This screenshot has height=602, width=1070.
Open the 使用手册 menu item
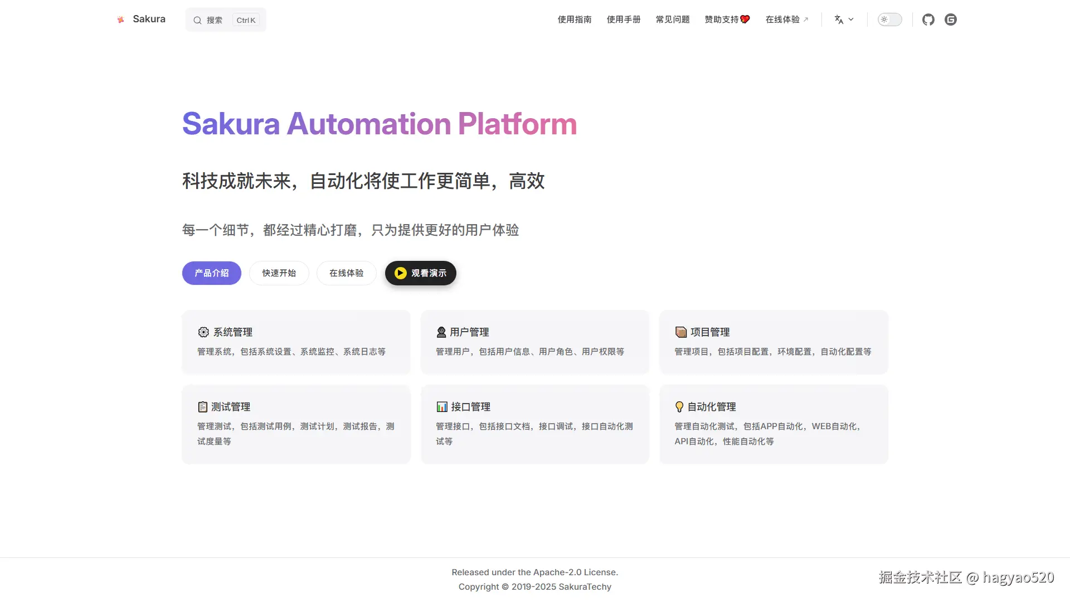coord(624,20)
